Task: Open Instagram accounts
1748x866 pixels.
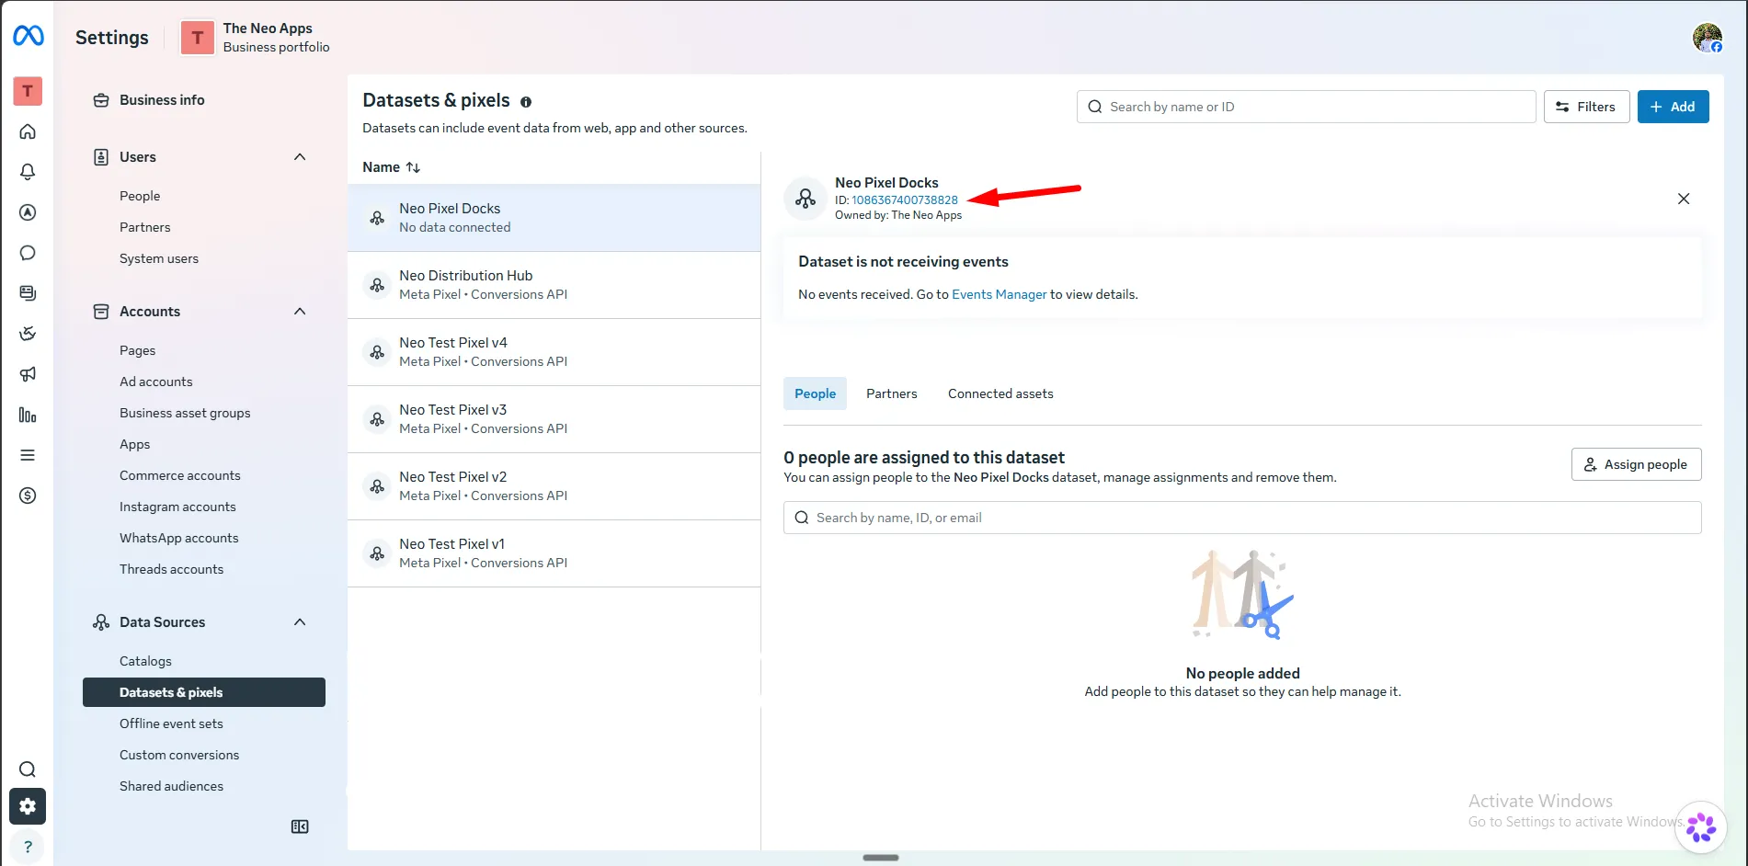Action: point(177,507)
